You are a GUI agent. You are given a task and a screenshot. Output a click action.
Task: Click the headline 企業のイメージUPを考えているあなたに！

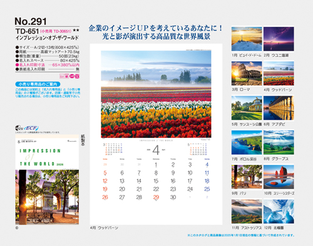tap(156, 28)
